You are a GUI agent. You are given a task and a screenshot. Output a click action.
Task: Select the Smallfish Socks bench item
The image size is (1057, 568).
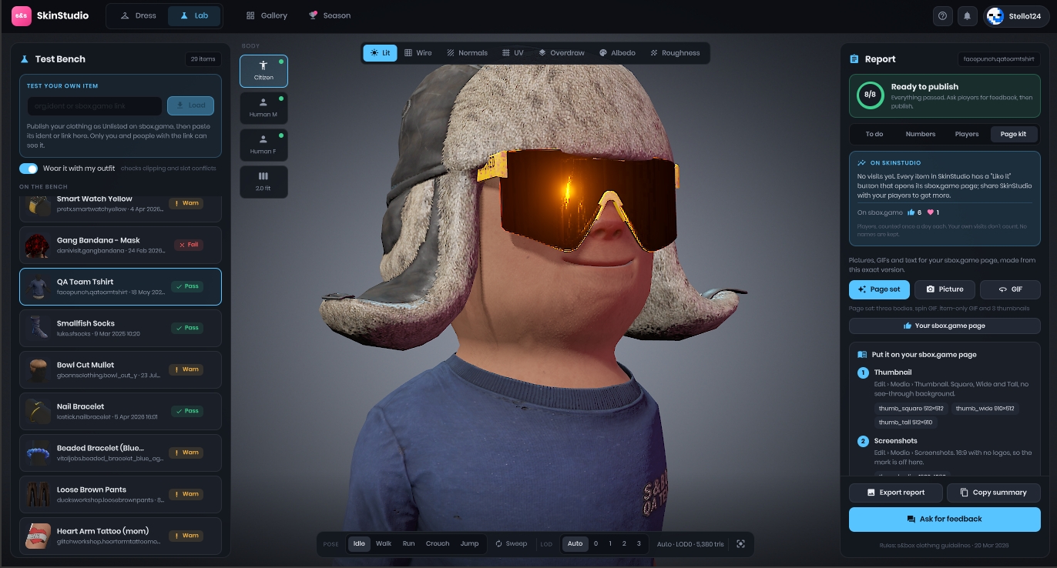pyautogui.click(x=120, y=328)
